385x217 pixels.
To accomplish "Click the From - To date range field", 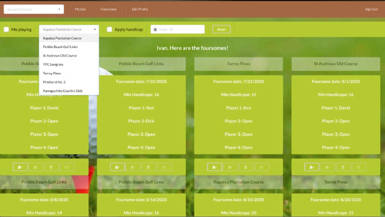I will pos(177,29).
